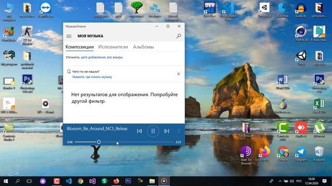The width and height of the screenshot is (332, 186).
Task: Open TeamViewer desktop shortcut
Action: [x=46, y=10]
